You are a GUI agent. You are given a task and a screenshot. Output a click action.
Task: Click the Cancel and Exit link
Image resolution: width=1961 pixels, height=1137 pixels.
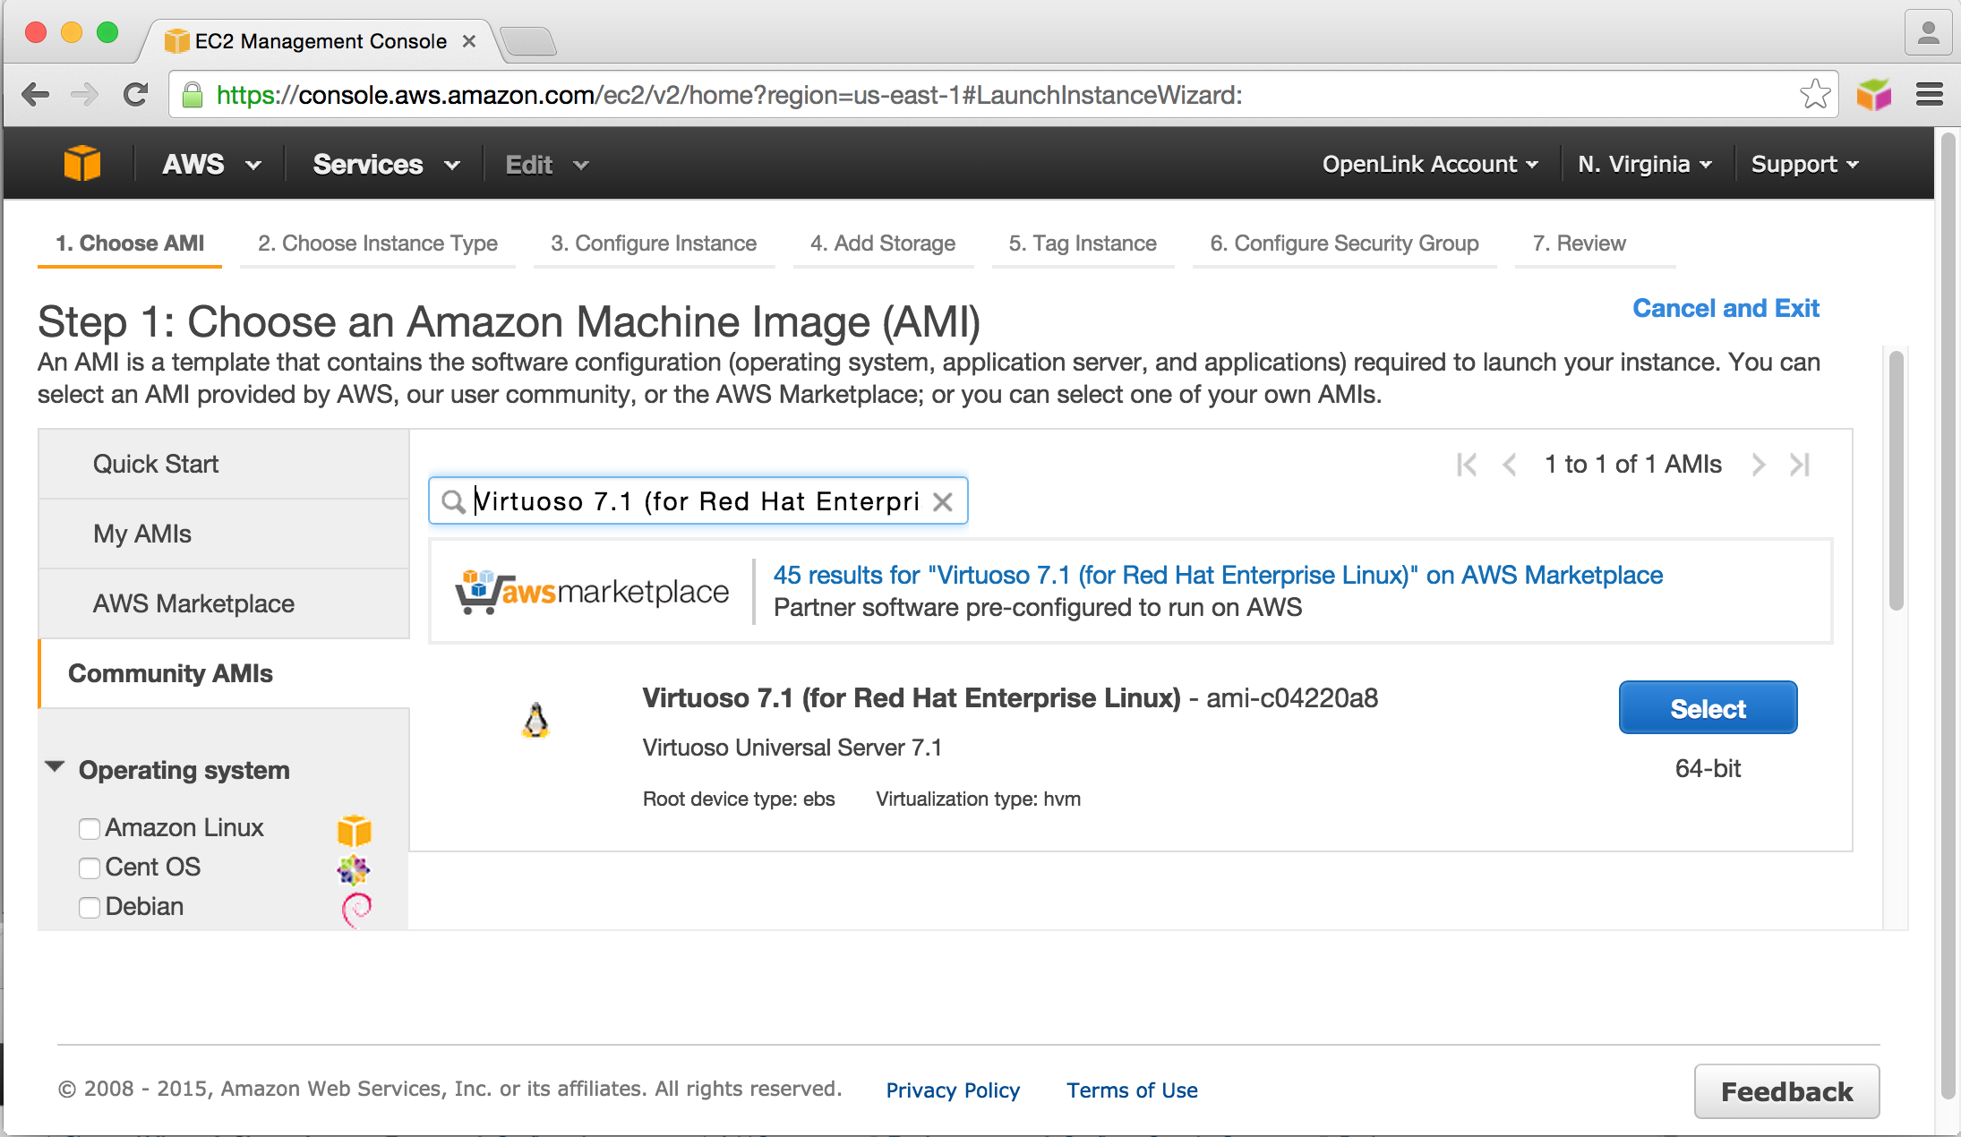tap(1725, 308)
